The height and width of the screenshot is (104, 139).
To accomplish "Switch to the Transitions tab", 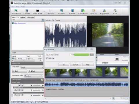I will pyautogui.click(x=30, y=18).
